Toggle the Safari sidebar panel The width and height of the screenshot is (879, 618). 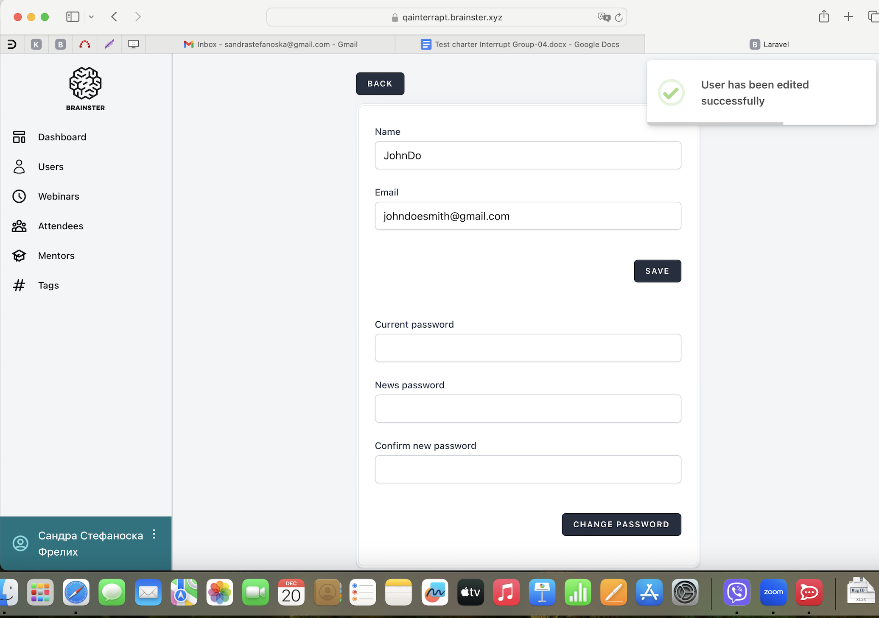pyautogui.click(x=73, y=17)
